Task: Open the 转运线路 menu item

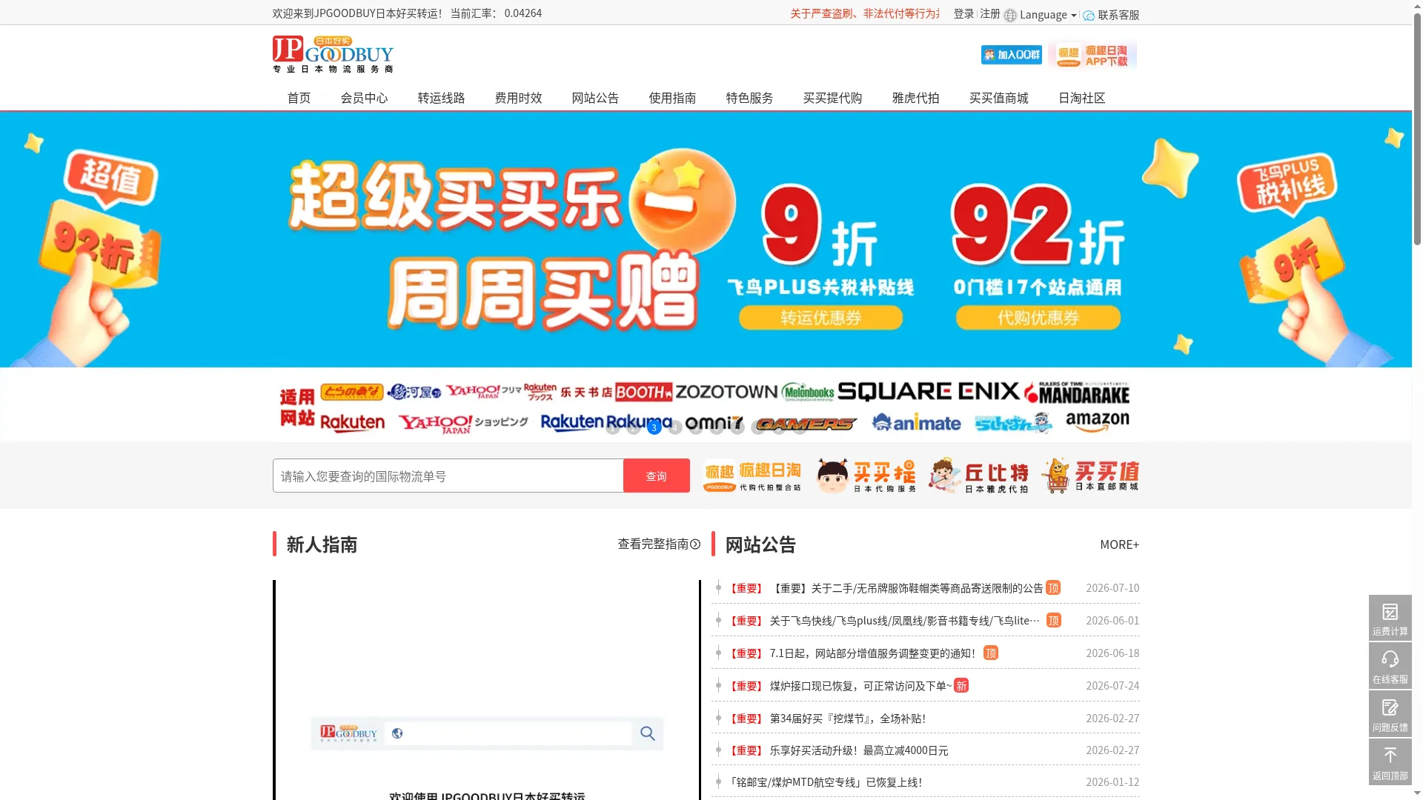Action: (x=441, y=98)
